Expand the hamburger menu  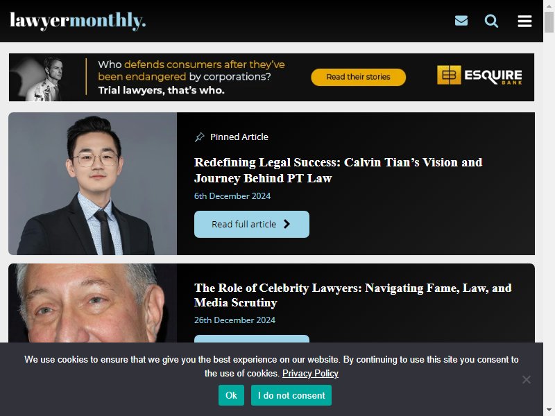pos(524,21)
